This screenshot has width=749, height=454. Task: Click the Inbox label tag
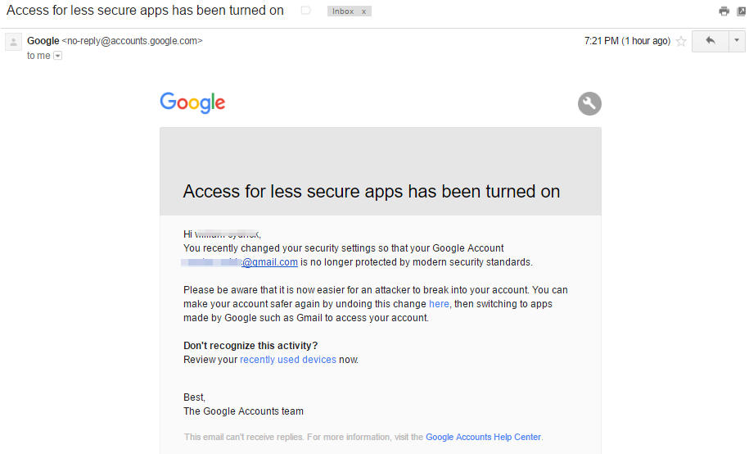coord(343,11)
